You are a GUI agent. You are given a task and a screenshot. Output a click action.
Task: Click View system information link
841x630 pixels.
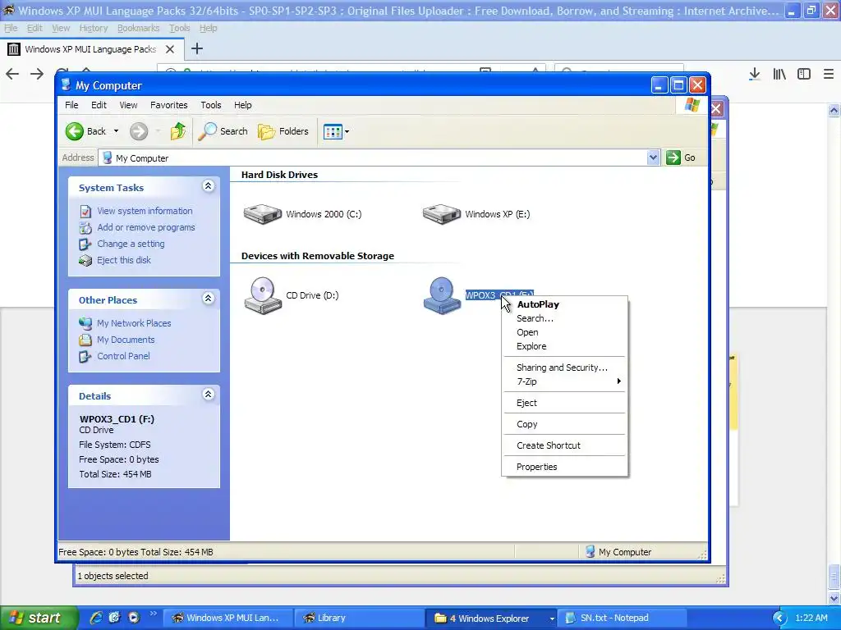point(145,211)
